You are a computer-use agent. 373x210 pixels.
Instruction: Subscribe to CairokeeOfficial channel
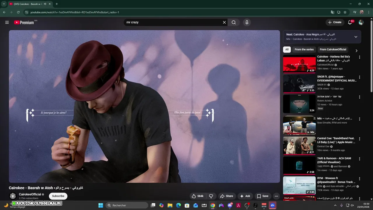coord(58,196)
